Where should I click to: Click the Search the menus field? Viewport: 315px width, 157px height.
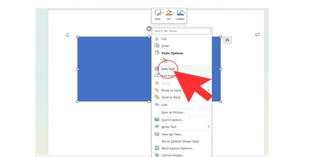[x=182, y=31]
